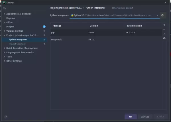Click the PyCharm logo in the title bar
The height and width of the screenshot is (122, 171).
(x=4, y=3)
